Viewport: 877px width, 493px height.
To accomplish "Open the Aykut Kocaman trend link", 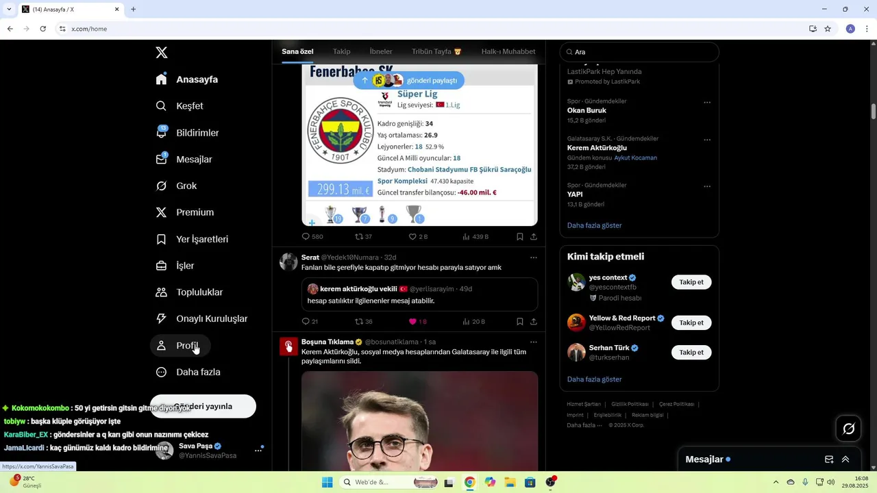I will 635,157.
